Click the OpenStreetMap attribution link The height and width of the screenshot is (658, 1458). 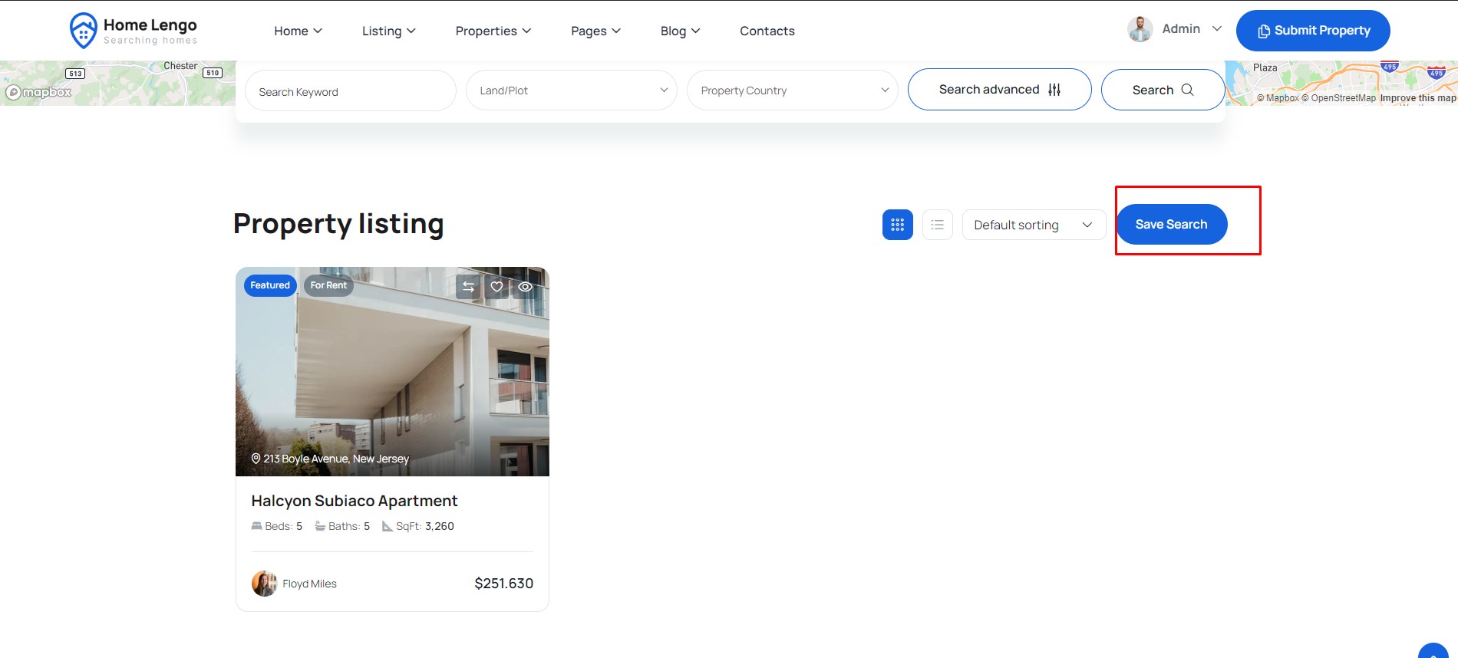[x=1338, y=98]
